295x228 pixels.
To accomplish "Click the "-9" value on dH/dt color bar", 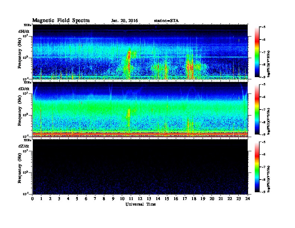I will 264,77.
